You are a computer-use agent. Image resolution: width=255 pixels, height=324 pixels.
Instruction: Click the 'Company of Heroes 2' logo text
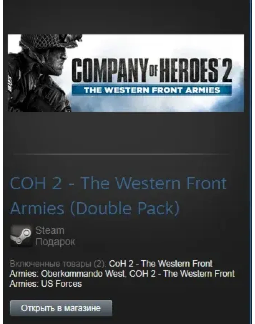pyautogui.click(x=152, y=70)
